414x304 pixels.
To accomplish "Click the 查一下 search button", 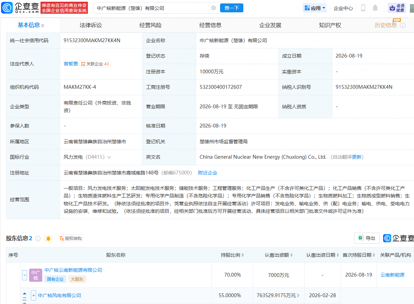I will pyautogui.click(x=232, y=8).
